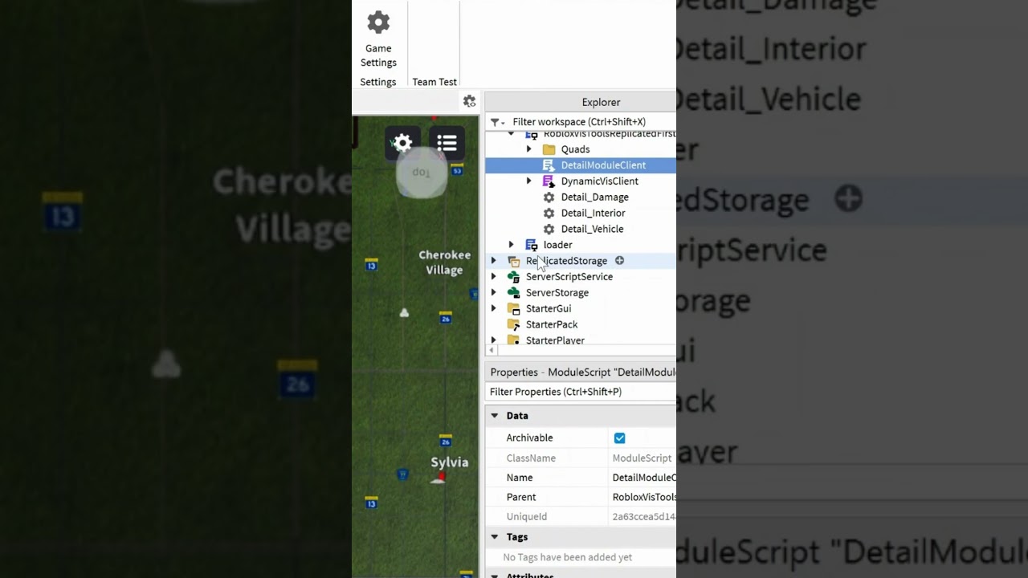Screen dimensions: 1028x578
Task: Expand ServerScriptService in Explorer
Action: pyautogui.click(x=493, y=277)
